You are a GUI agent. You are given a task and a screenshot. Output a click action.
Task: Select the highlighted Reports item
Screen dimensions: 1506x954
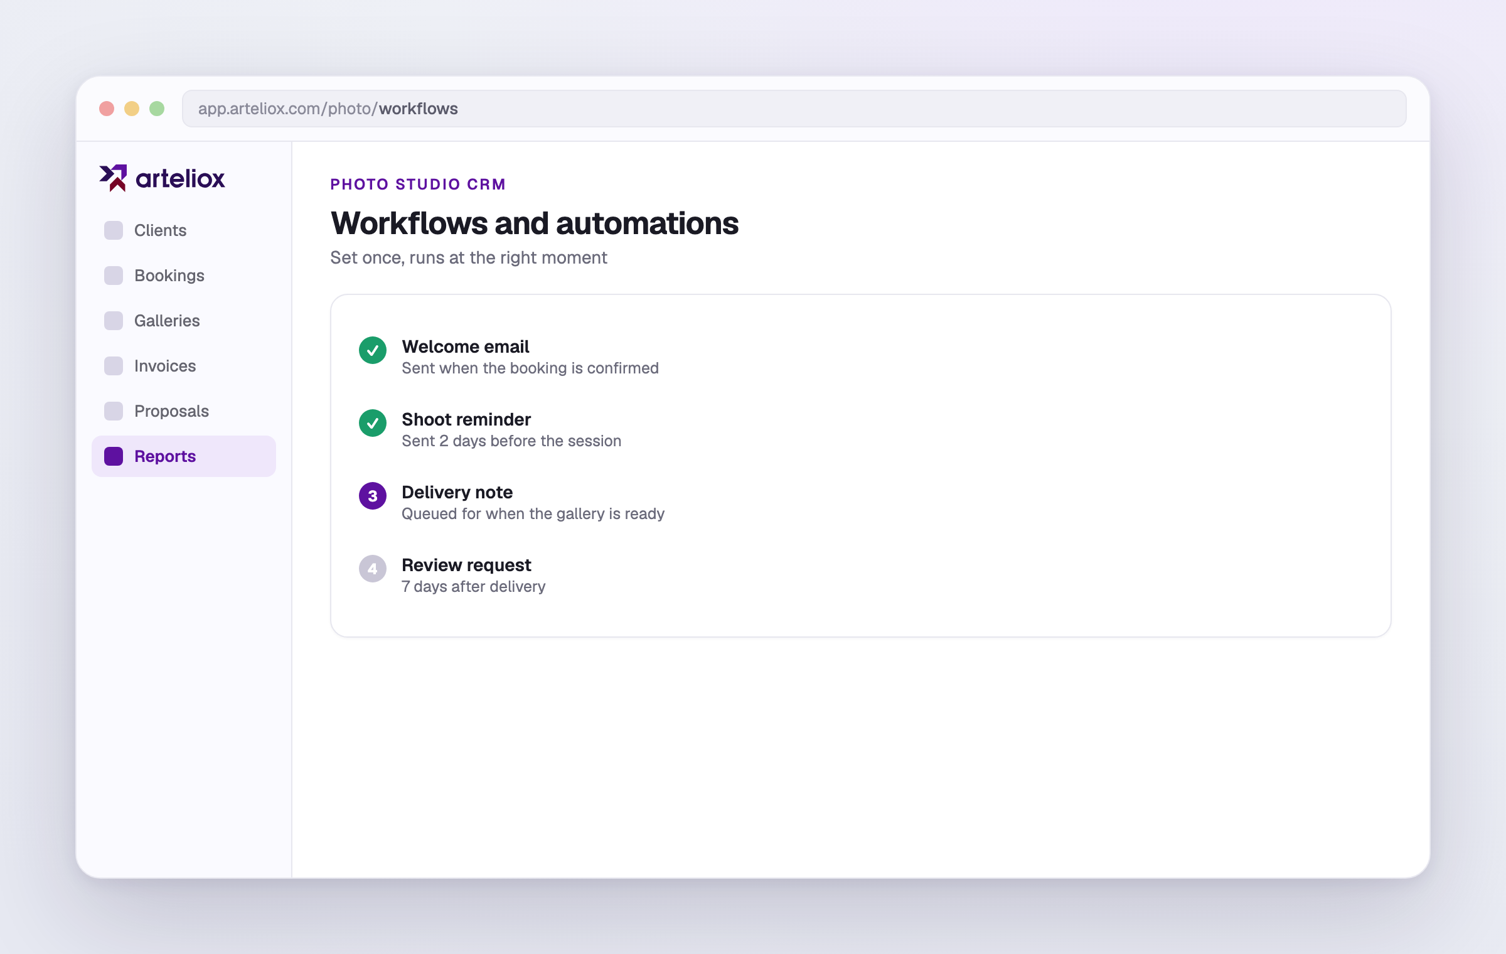coord(184,456)
